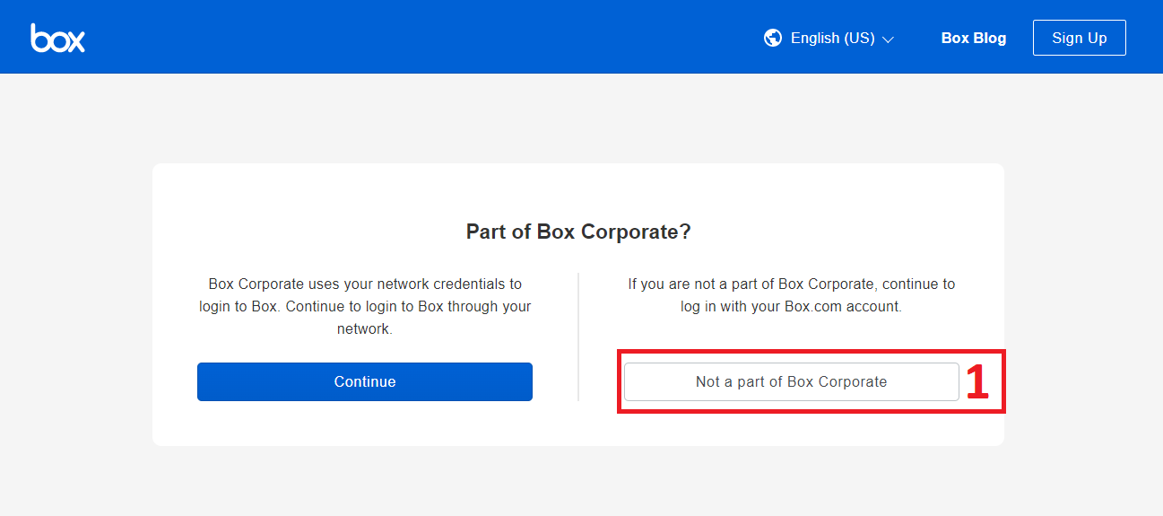This screenshot has height=516, width=1163.
Task: Click the 'x' letter of the Box logo
Action: tap(75, 40)
